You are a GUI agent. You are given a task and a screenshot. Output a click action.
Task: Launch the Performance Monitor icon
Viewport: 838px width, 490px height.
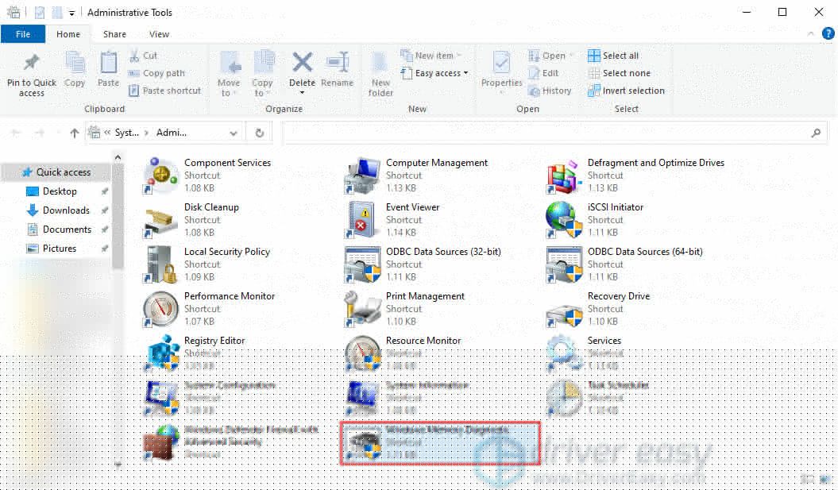(x=162, y=308)
